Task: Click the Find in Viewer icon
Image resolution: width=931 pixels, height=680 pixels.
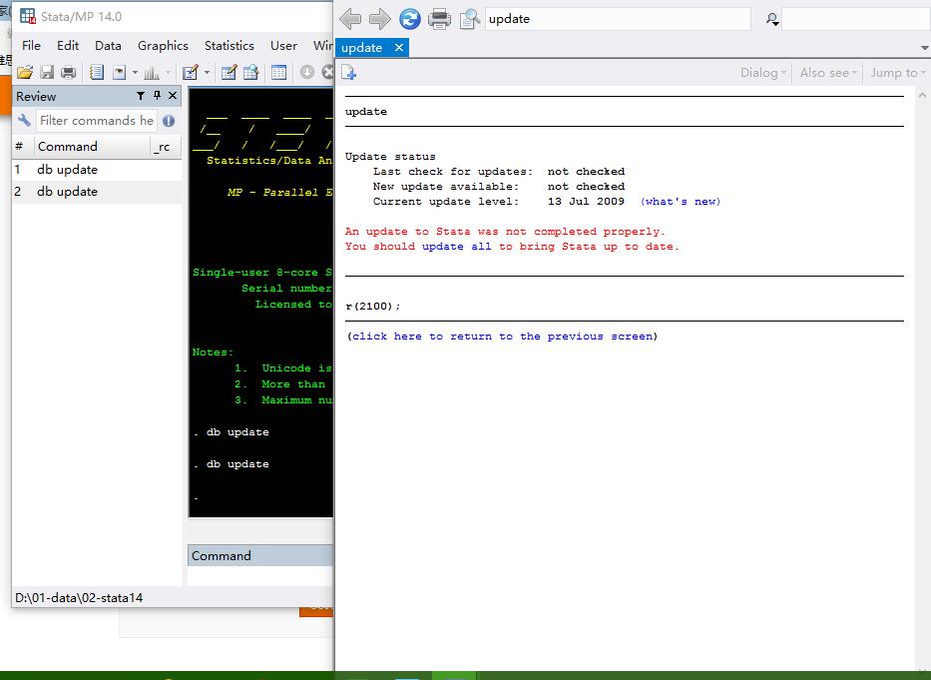Action: (x=469, y=19)
